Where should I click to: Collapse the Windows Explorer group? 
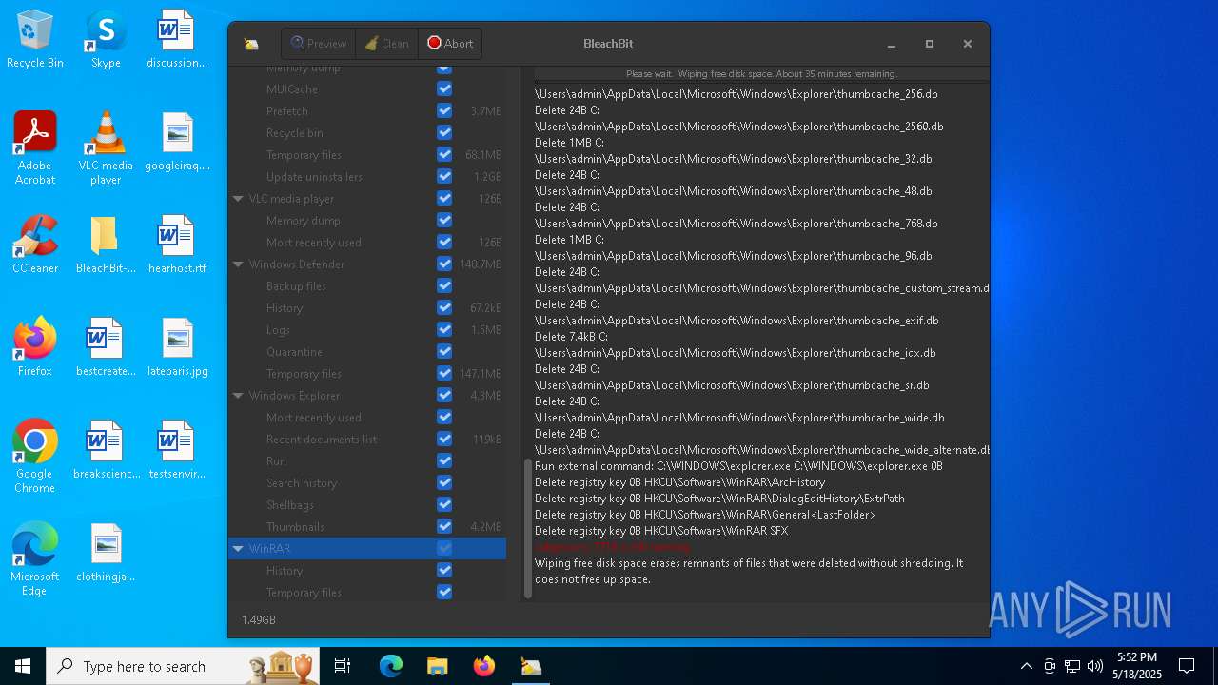point(238,396)
